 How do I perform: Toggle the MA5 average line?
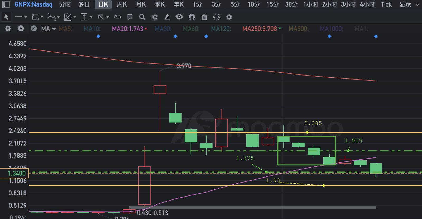point(65,29)
